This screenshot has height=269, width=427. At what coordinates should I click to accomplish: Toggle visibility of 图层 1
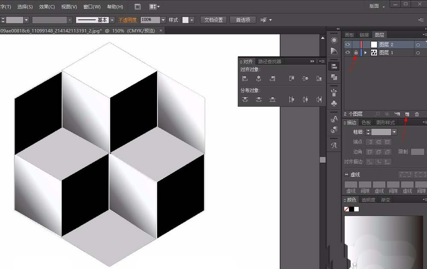coord(348,52)
